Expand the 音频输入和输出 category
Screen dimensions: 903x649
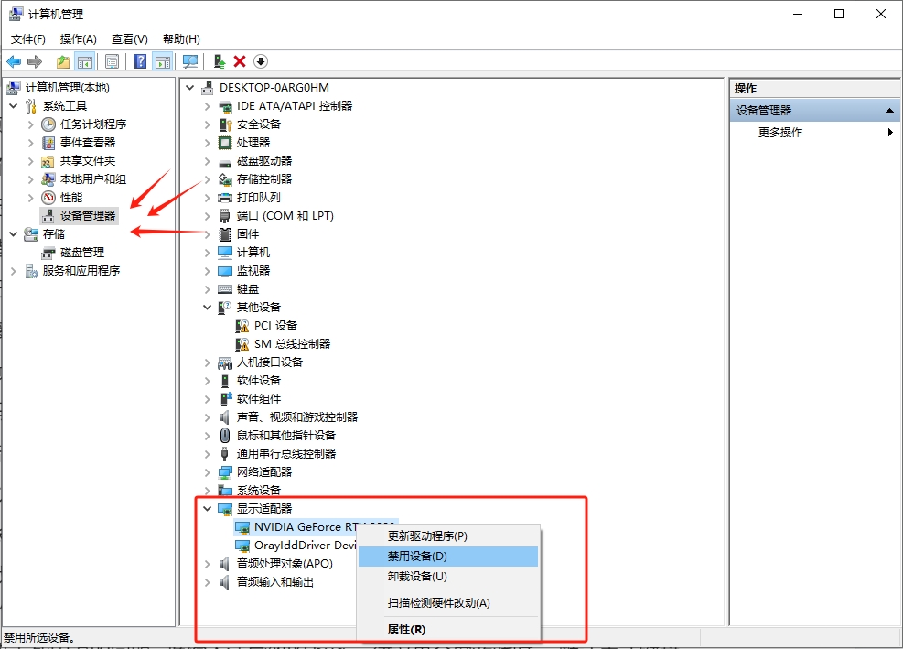click(208, 582)
